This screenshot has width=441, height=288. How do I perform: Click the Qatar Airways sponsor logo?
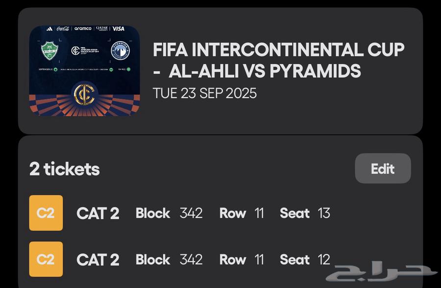(x=101, y=29)
